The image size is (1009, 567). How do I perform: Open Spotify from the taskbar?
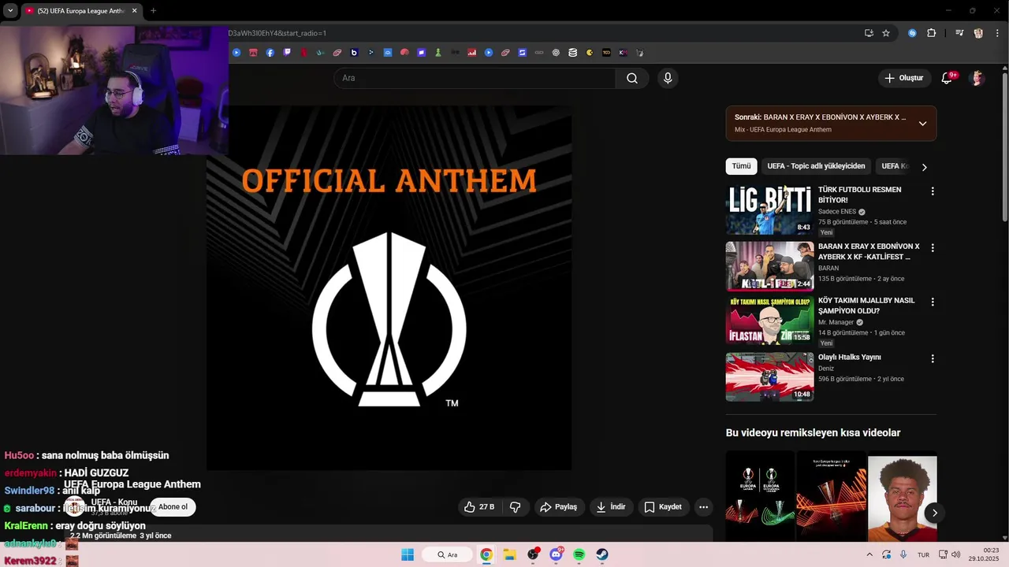(x=579, y=554)
